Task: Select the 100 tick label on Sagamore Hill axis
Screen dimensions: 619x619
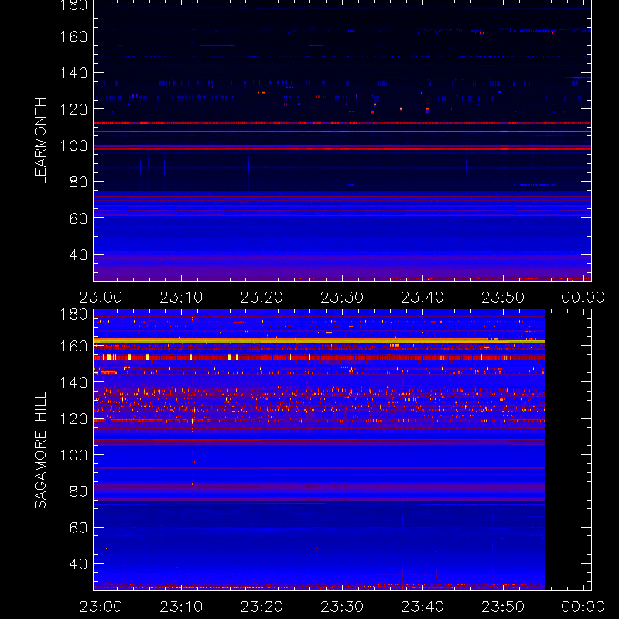Action: click(x=74, y=455)
